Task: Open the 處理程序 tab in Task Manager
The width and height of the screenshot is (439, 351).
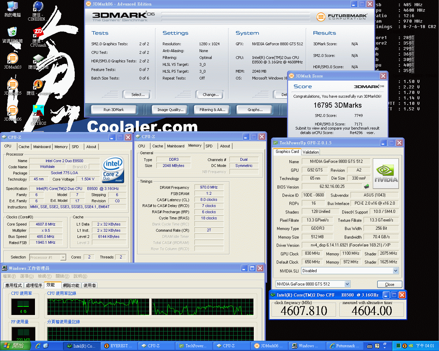Action: (x=34, y=285)
